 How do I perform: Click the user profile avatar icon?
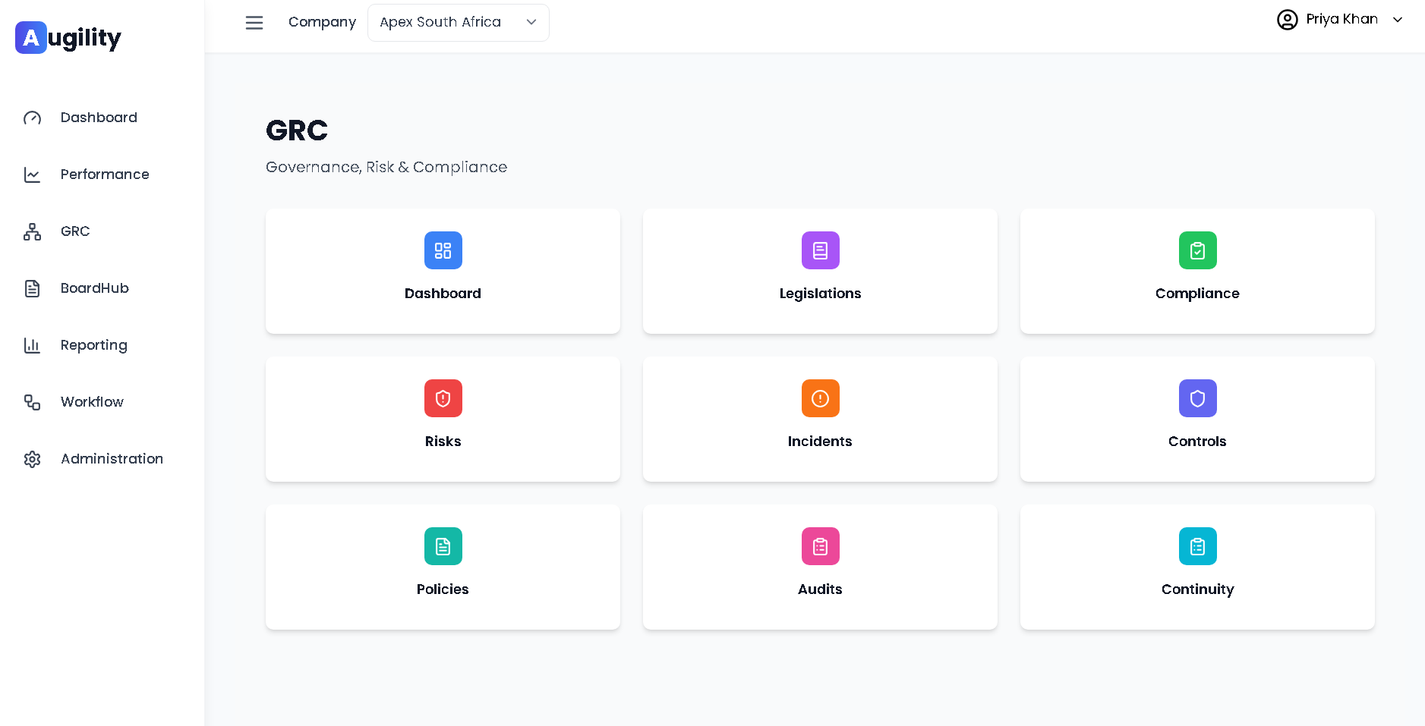[1287, 20]
